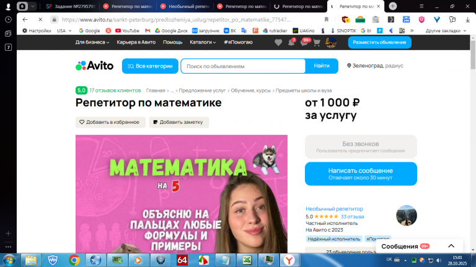Open the Все категории dropdown
476x267 pixels.
point(150,66)
